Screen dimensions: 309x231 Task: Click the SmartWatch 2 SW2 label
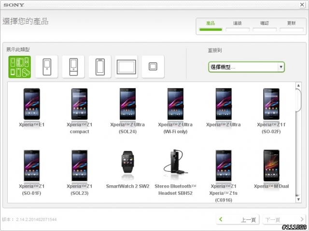[x=127, y=186]
